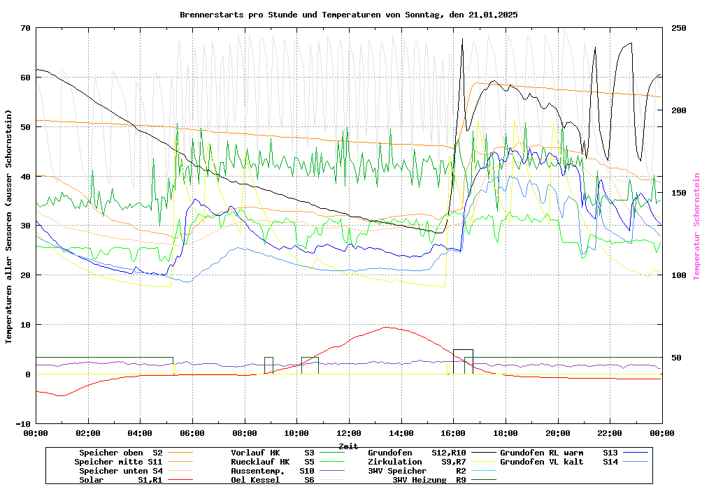Click the Grundofen VL kalt S14 legend label

point(559,462)
